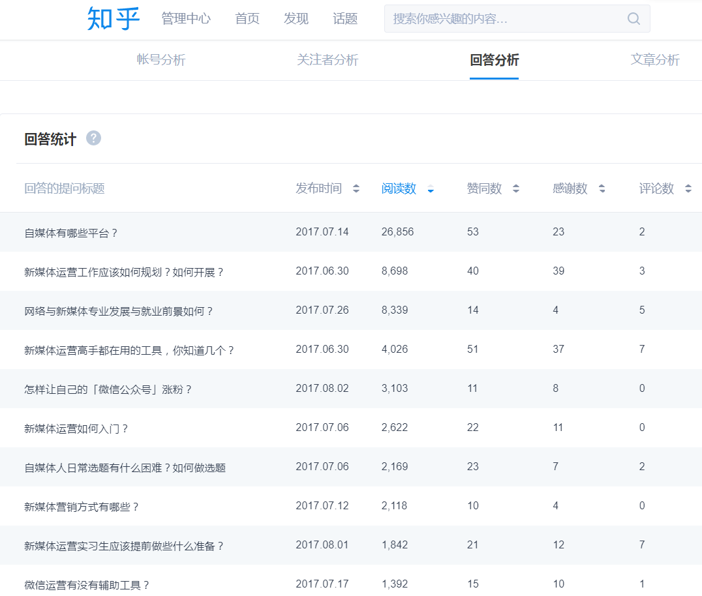This screenshot has height=596, width=702.
Task: Click the read count 2,118
Action: pyautogui.click(x=395, y=505)
